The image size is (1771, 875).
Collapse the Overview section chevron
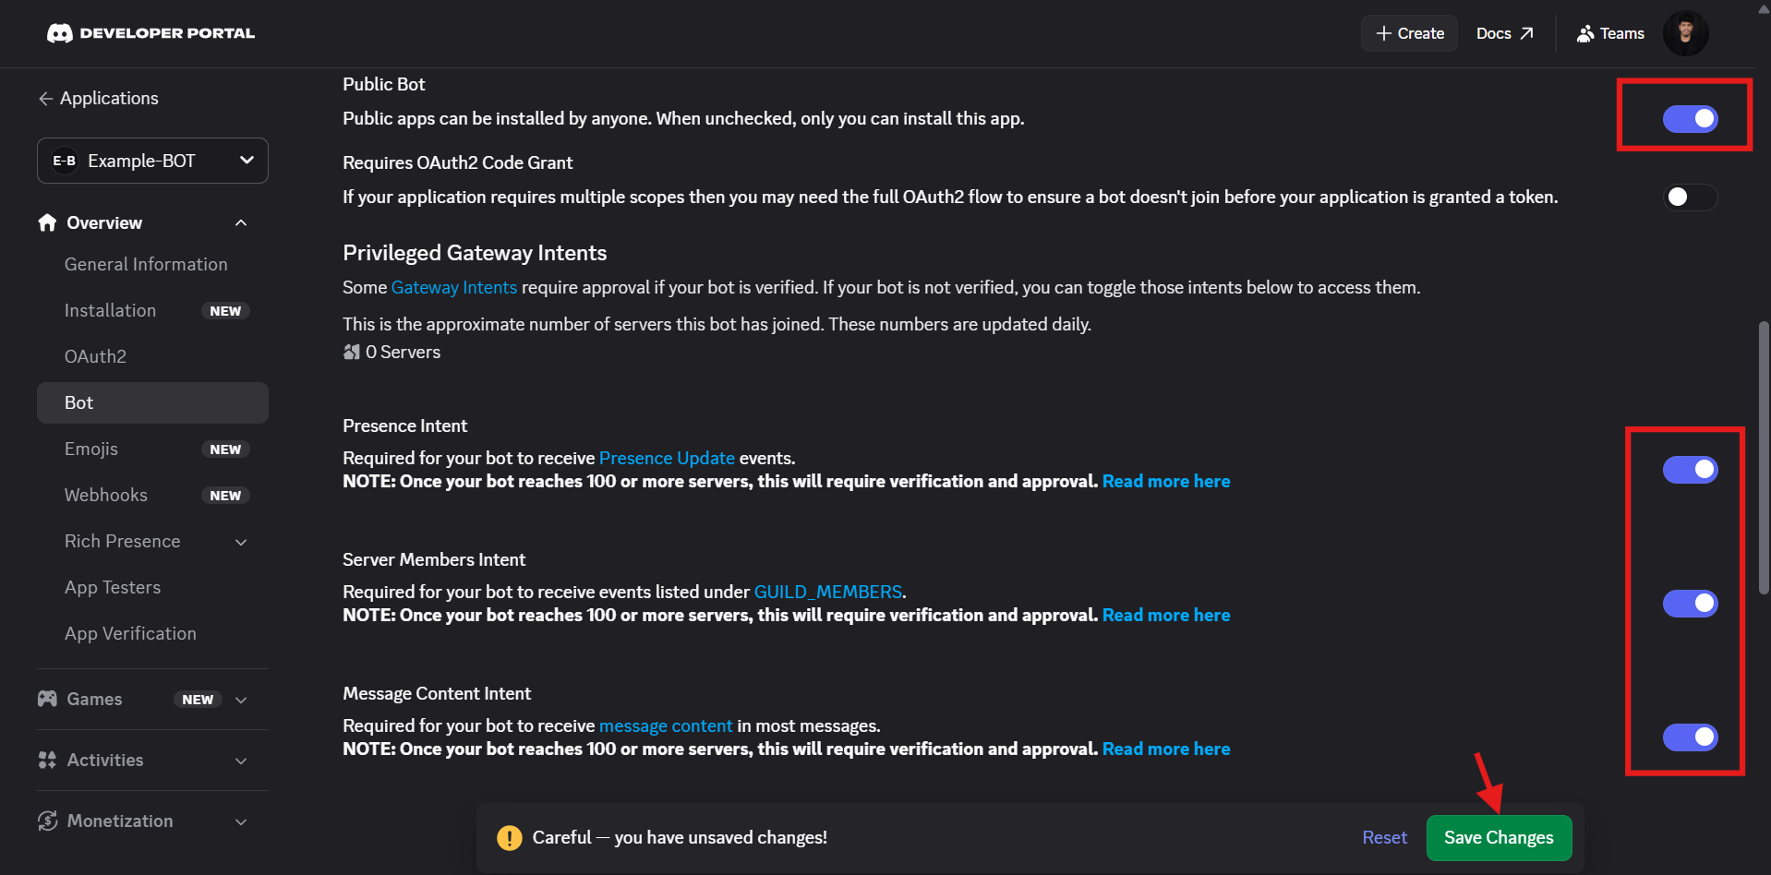point(241,222)
